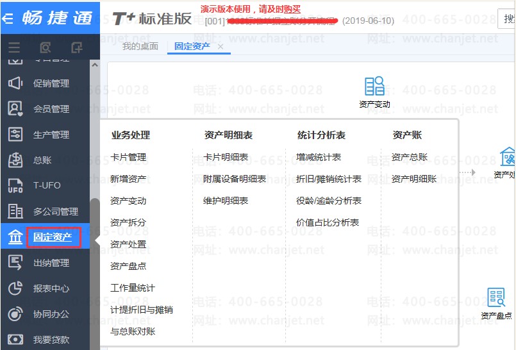Open 资产明细账 under 资产账

(414, 179)
